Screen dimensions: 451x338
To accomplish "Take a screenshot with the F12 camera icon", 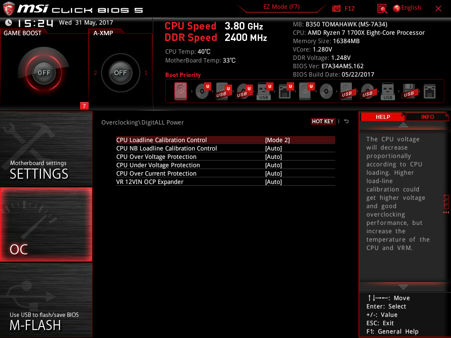I will click(x=336, y=9).
